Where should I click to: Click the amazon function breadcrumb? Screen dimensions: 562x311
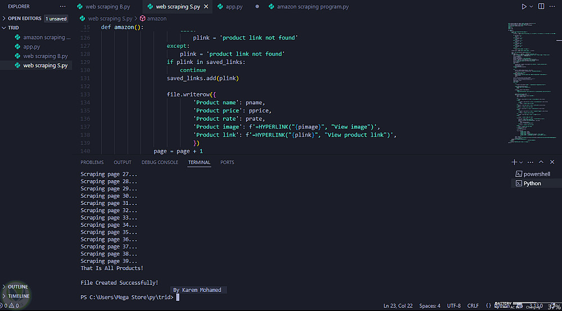click(157, 19)
